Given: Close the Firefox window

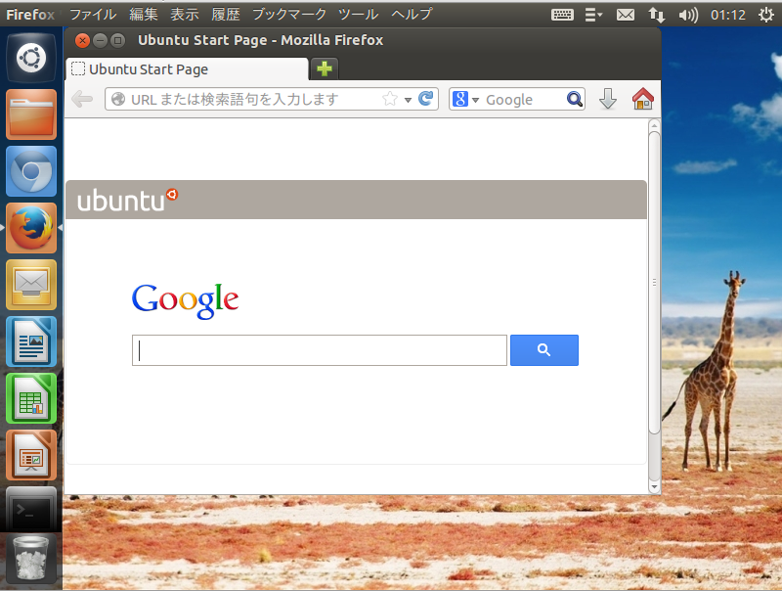Looking at the screenshot, I should point(82,40).
